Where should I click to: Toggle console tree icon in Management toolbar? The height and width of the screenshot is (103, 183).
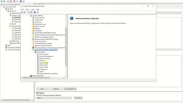(11, 1)
